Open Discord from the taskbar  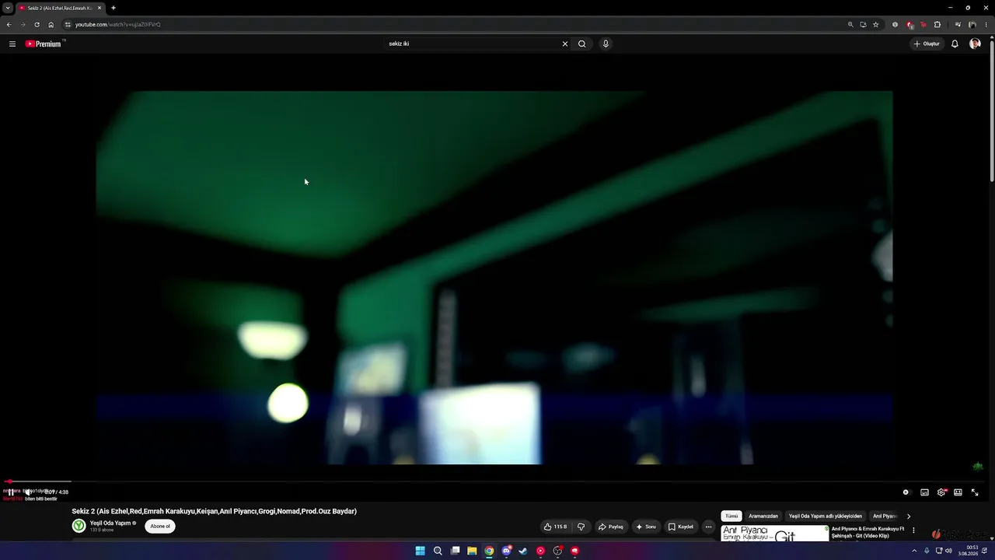(x=506, y=551)
